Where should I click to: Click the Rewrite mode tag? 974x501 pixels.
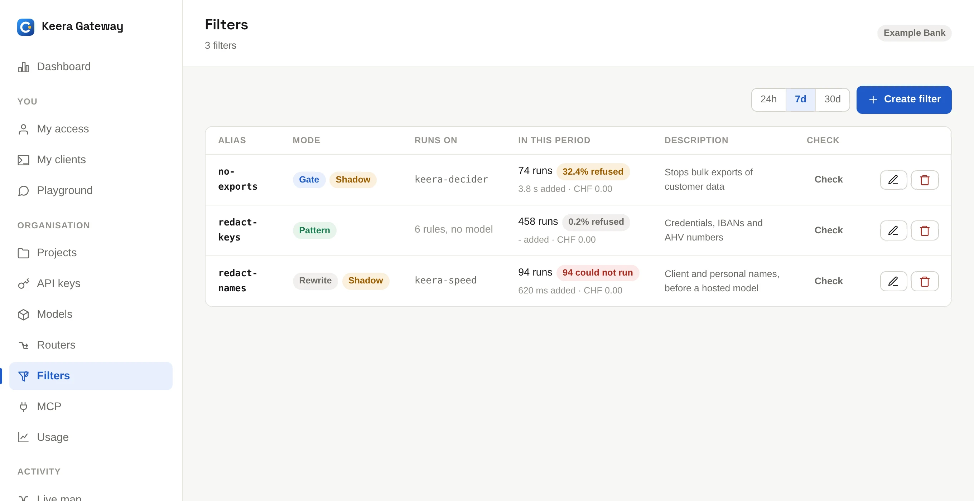pos(315,281)
